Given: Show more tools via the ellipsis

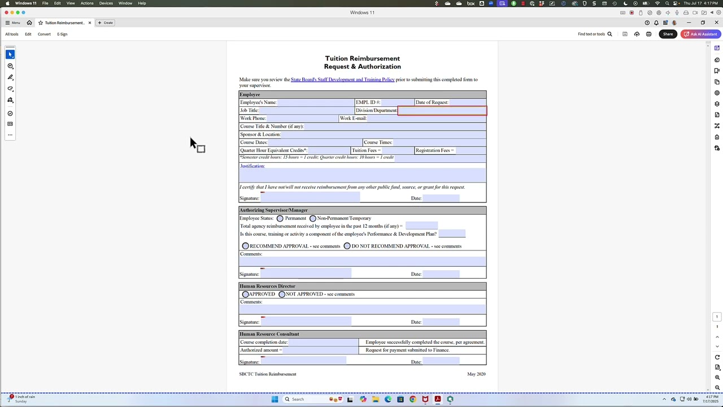Looking at the screenshot, I should [10, 135].
